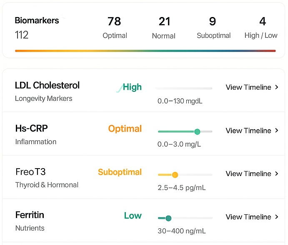Open View Timeline for Hs-CRP
Screen dimensions: 288x245
248,130
